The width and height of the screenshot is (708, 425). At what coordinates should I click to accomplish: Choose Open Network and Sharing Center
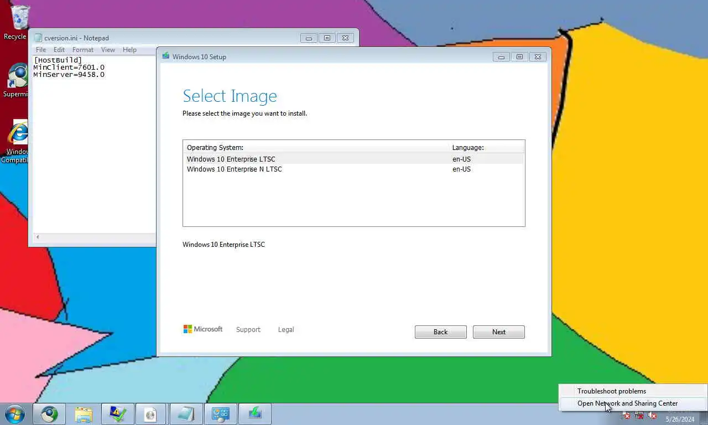[632, 403]
